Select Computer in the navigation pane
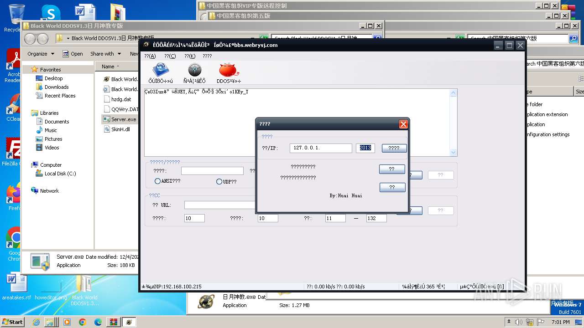This screenshot has height=328, width=584. click(51, 165)
